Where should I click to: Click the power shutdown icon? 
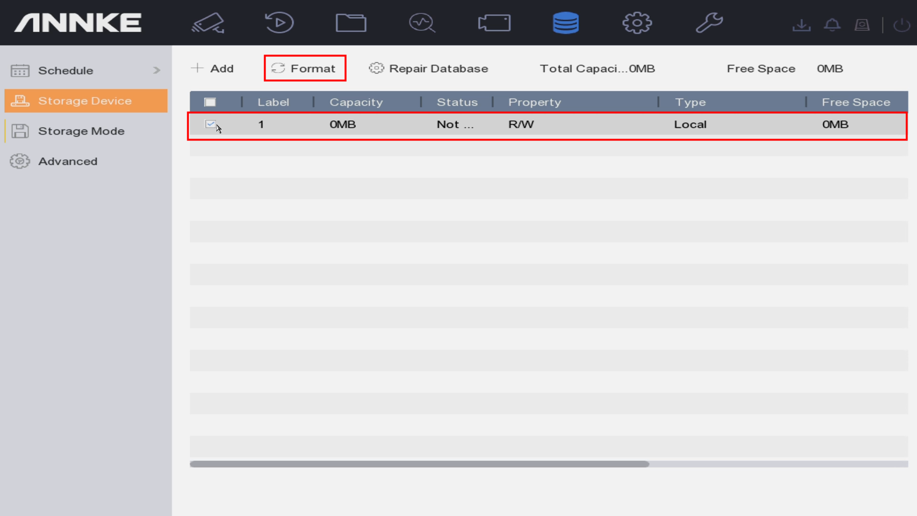pyautogui.click(x=902, y=25)
